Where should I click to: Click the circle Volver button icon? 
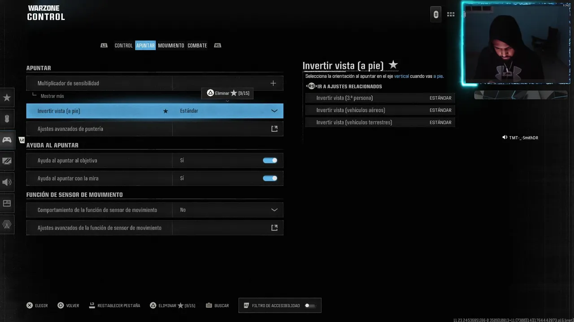point(61,305)
